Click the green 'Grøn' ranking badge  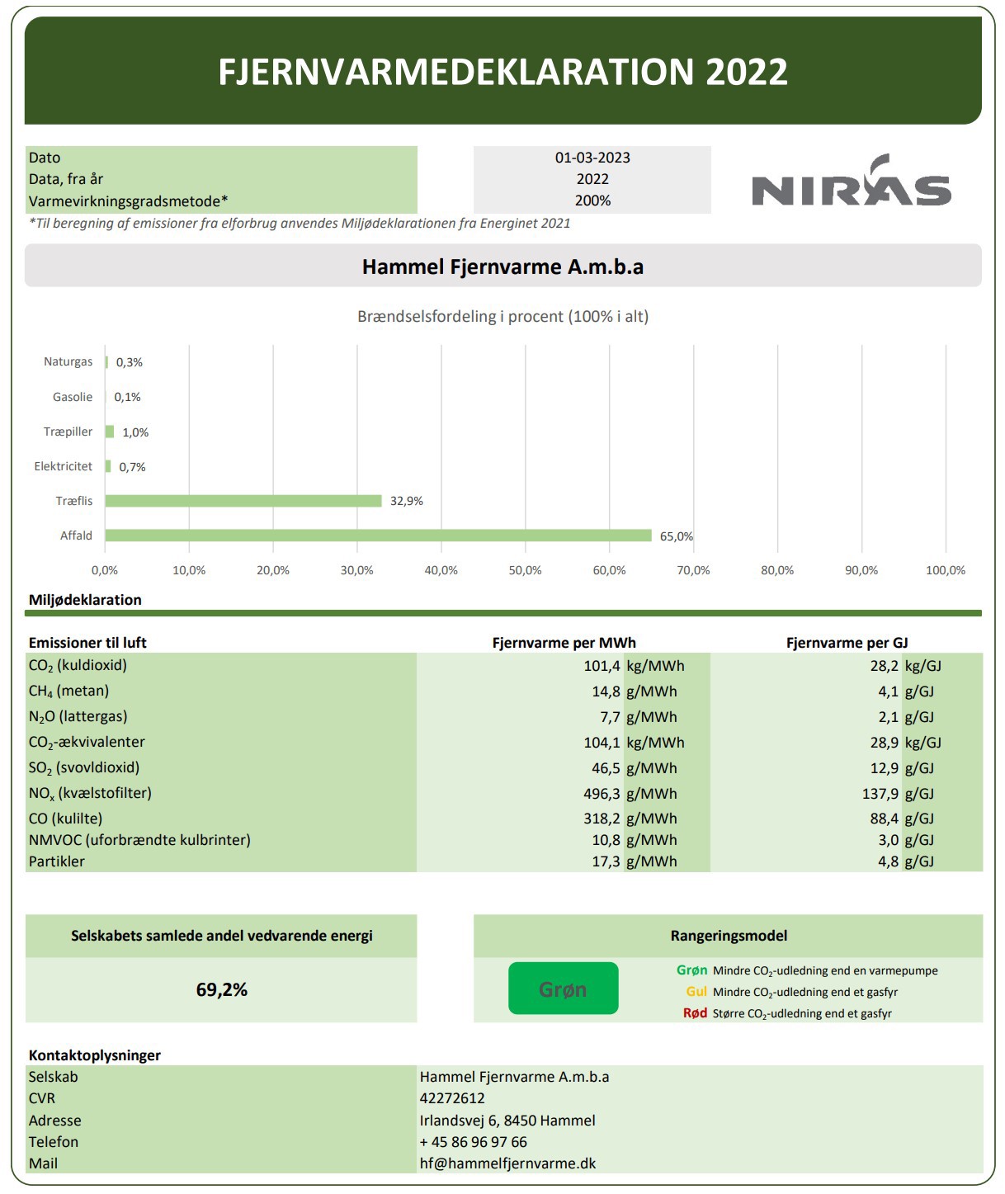[563, 988]
